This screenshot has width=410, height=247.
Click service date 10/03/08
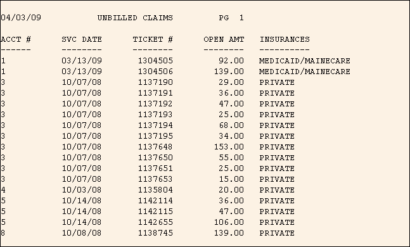(x=82, y=190)
